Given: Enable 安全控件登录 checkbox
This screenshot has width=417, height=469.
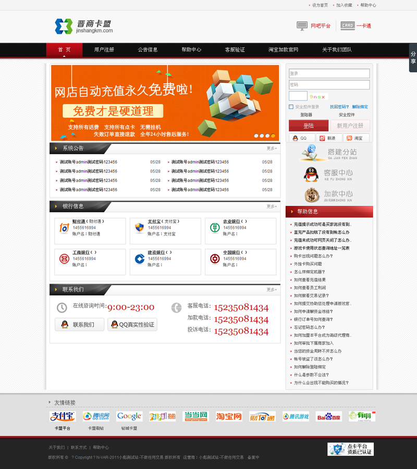Looking at the screenshot, I should (x=291, y=107).
